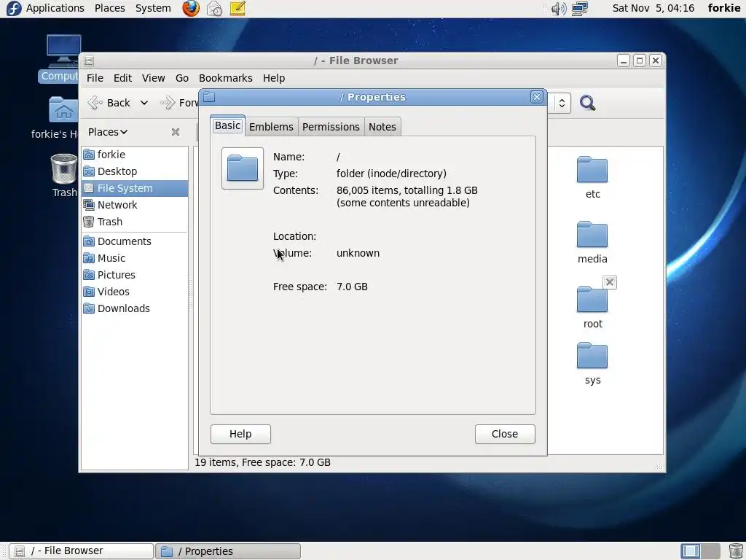746x560 pixels.
Task: Switch to the Permissions tab
Action: coord(331,127)
